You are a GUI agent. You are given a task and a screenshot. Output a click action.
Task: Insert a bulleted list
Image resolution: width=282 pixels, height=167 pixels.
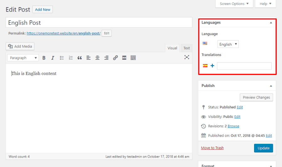point(62,58)
